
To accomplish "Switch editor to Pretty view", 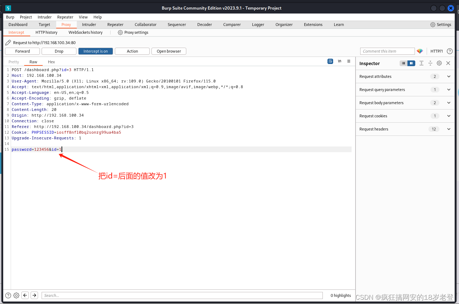I will (14, 62).
